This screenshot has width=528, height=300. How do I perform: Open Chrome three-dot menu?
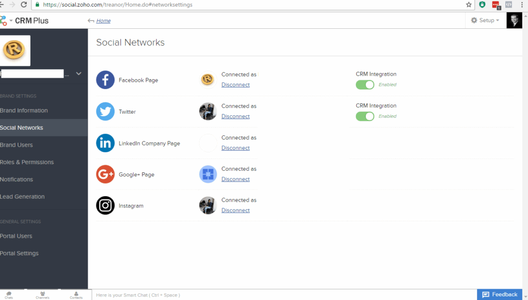tap(522, 5)
